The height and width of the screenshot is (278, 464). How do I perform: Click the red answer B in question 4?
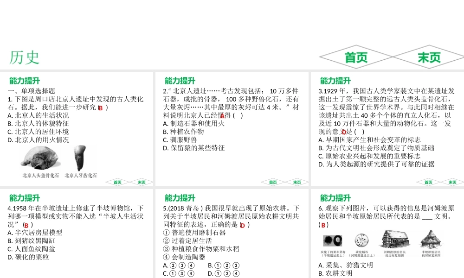(26, 226)
